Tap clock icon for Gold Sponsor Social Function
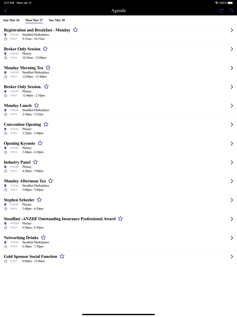This screenshot has height=317, width=237. [5, 261]
